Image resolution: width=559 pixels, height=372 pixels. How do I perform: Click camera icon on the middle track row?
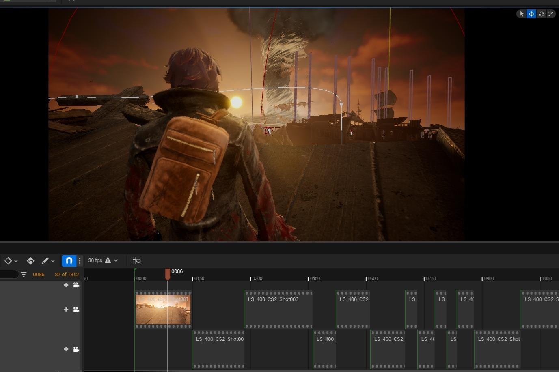click(x=76, y=310)
